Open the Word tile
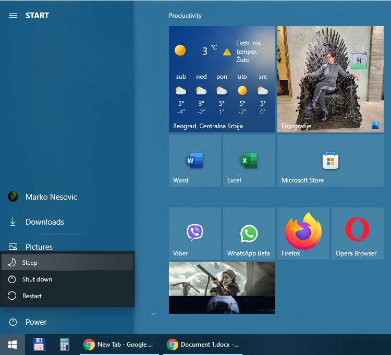This screenshot has height=355, width=391. point(195,161)
